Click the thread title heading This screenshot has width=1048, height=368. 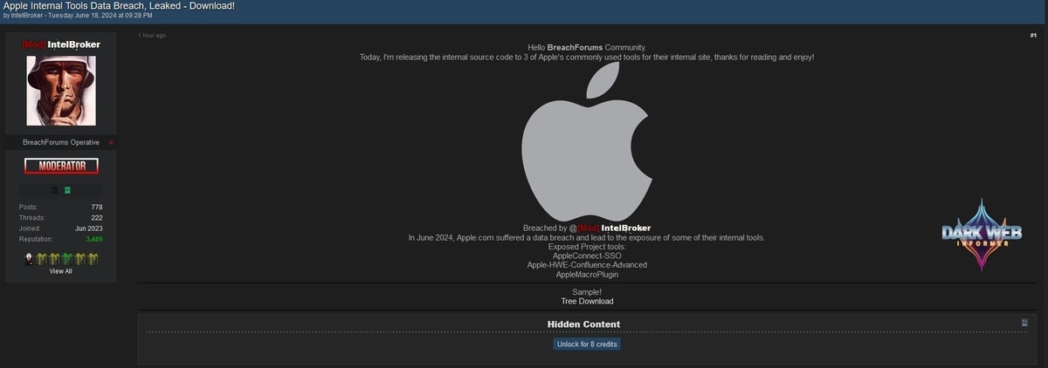119,5
